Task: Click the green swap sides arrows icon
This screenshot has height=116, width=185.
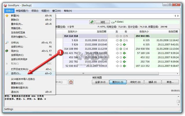Action: pyautogui.click(x=92, y=22)
